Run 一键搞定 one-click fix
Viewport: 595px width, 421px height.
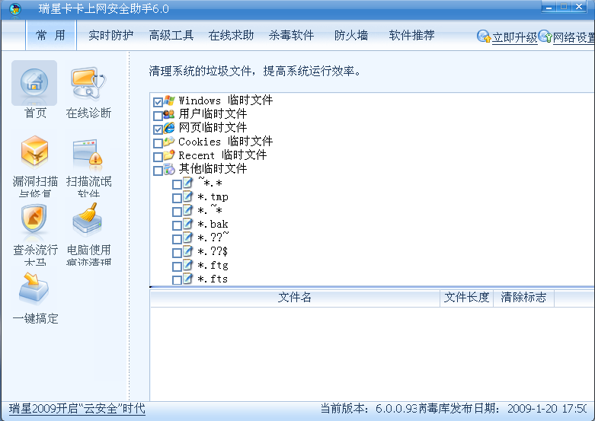pos(34,289)
